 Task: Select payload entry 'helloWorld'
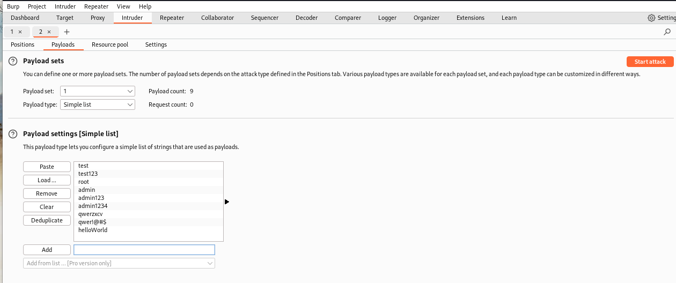point(149,230)
